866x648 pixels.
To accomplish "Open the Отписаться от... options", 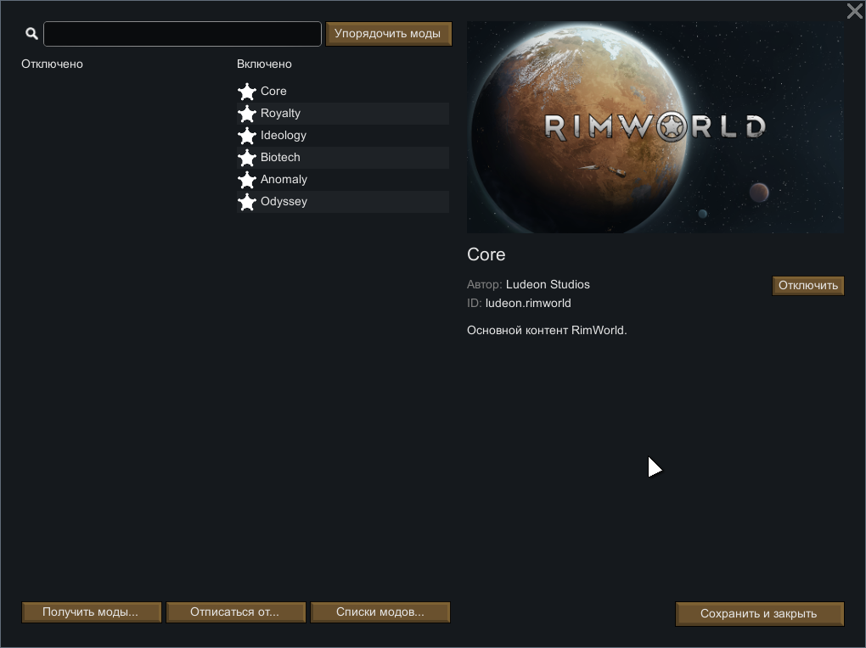I will tap(235, 612).
